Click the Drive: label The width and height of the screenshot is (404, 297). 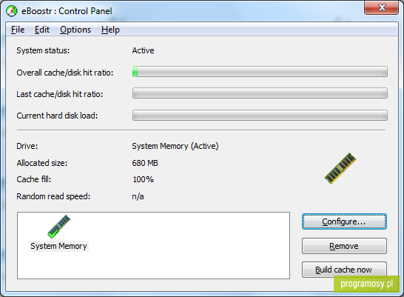click(x=27, y=146)
